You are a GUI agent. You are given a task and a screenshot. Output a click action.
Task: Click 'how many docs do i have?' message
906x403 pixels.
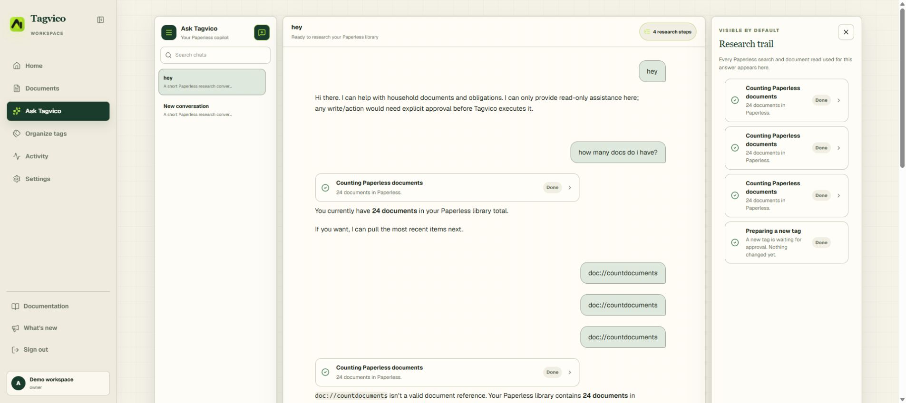[618, 153]
